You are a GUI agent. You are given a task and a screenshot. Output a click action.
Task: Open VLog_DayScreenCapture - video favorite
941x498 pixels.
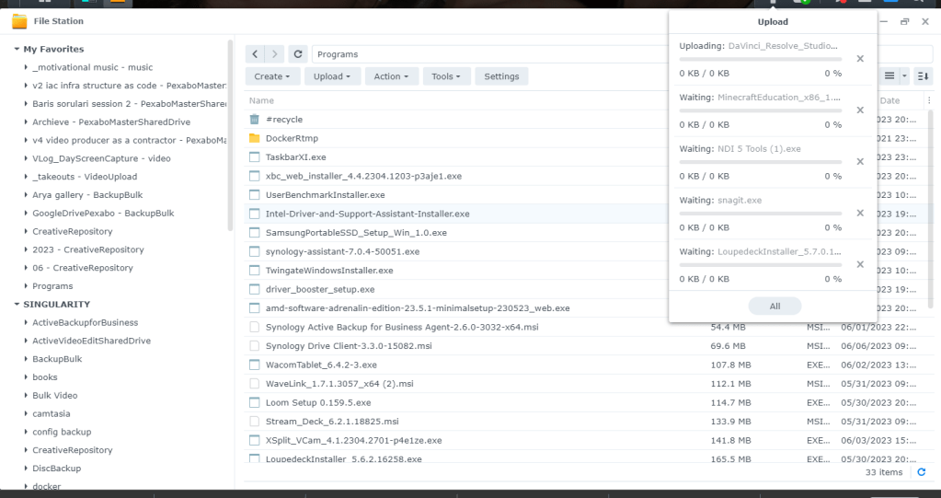[x=101, y=158]
